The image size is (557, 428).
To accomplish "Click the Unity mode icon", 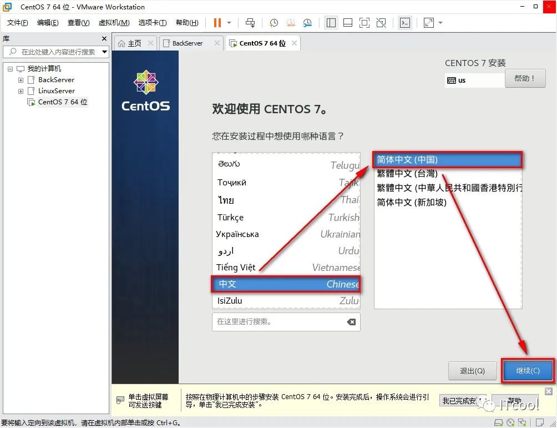I will coord(381,23).
